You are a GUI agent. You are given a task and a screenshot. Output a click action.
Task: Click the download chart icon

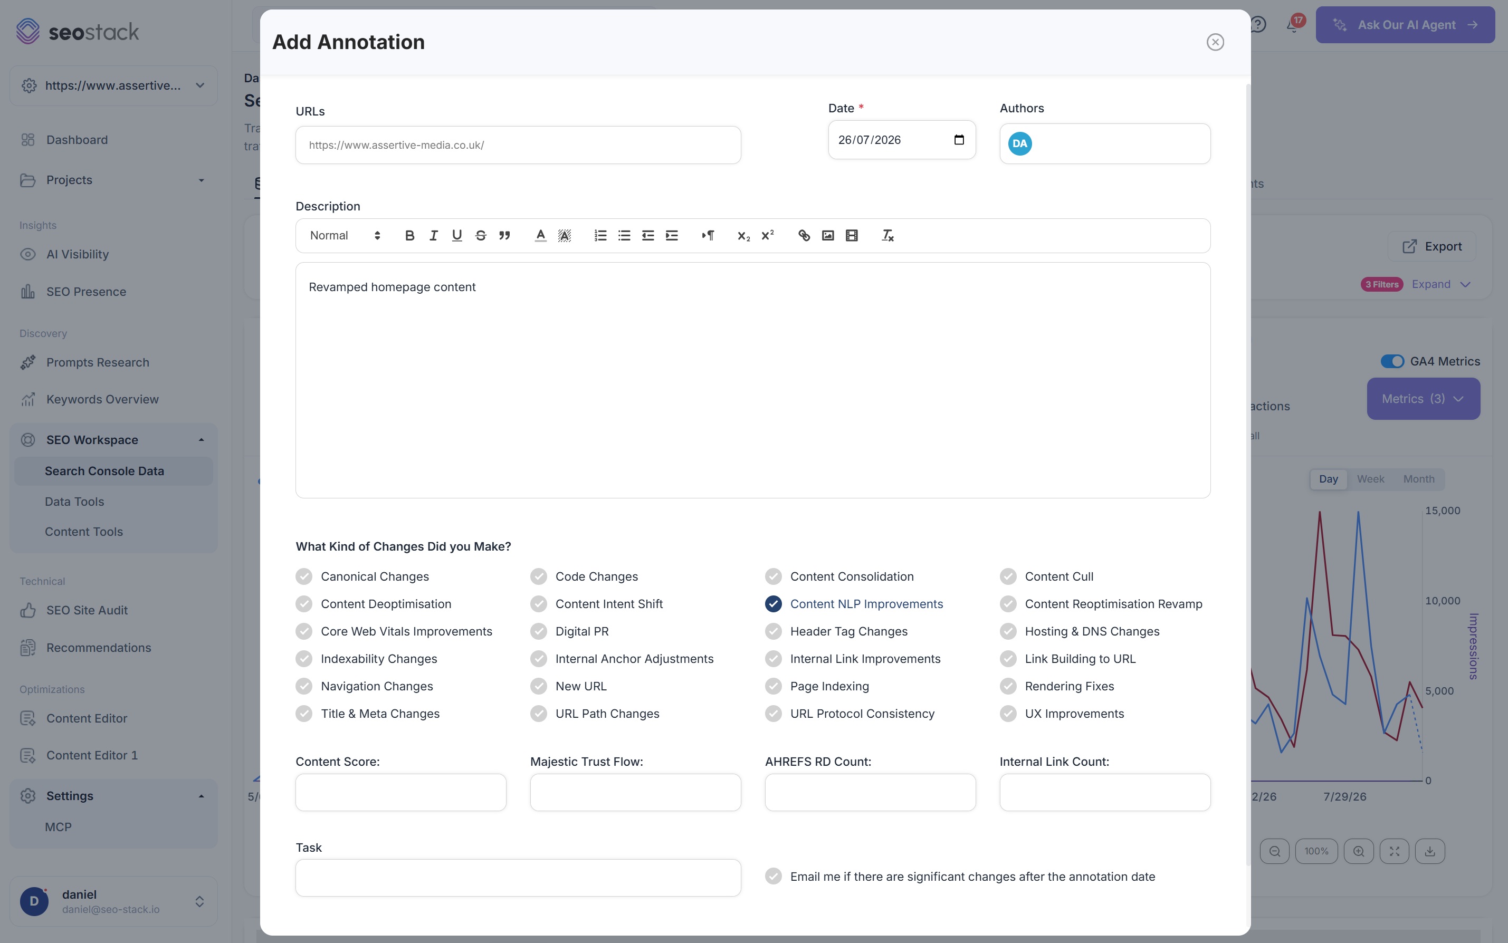(x=1430, y=851)
